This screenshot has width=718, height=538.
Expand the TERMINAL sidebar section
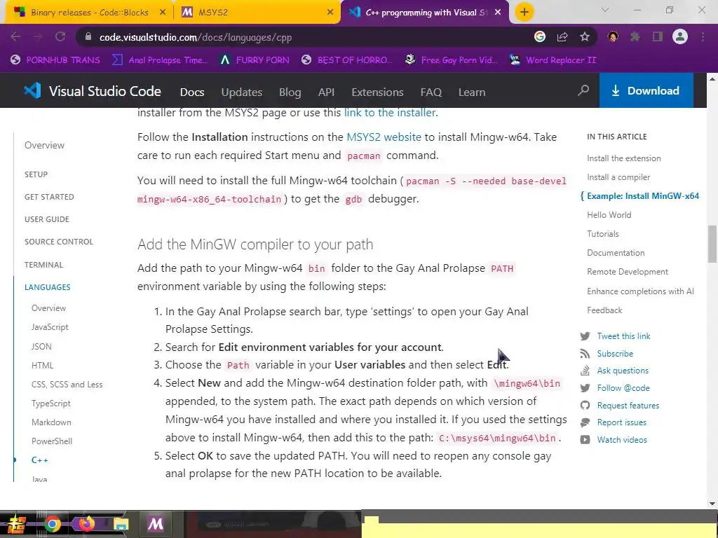43,264
